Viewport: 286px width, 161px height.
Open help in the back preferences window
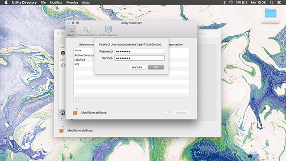(x=214, y=131)
